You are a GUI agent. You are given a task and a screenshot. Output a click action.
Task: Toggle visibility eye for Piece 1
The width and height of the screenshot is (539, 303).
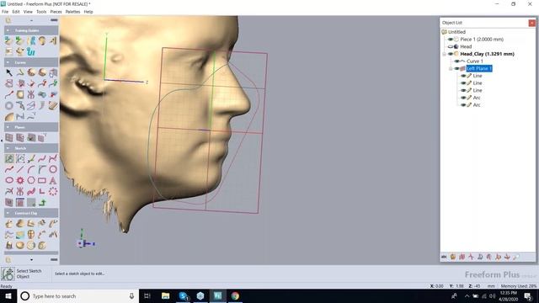(x=450, y=40)
